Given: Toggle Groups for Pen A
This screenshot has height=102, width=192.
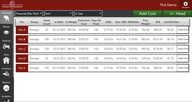Looking at the screenshot, I should coord(183,30).
